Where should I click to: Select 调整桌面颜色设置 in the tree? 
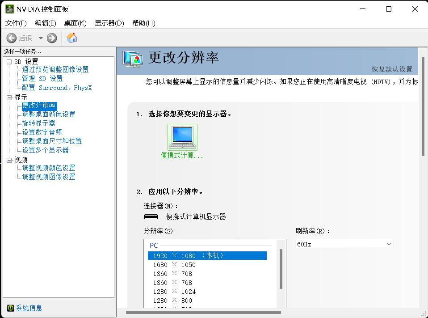tap(49, 114)
